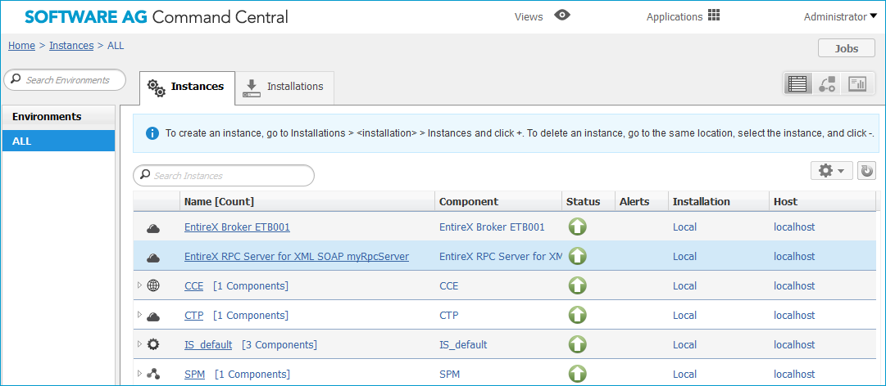Expand the CCE row
Image resolution: width=886 pixels, height=386 pixels.
(139, 285)
